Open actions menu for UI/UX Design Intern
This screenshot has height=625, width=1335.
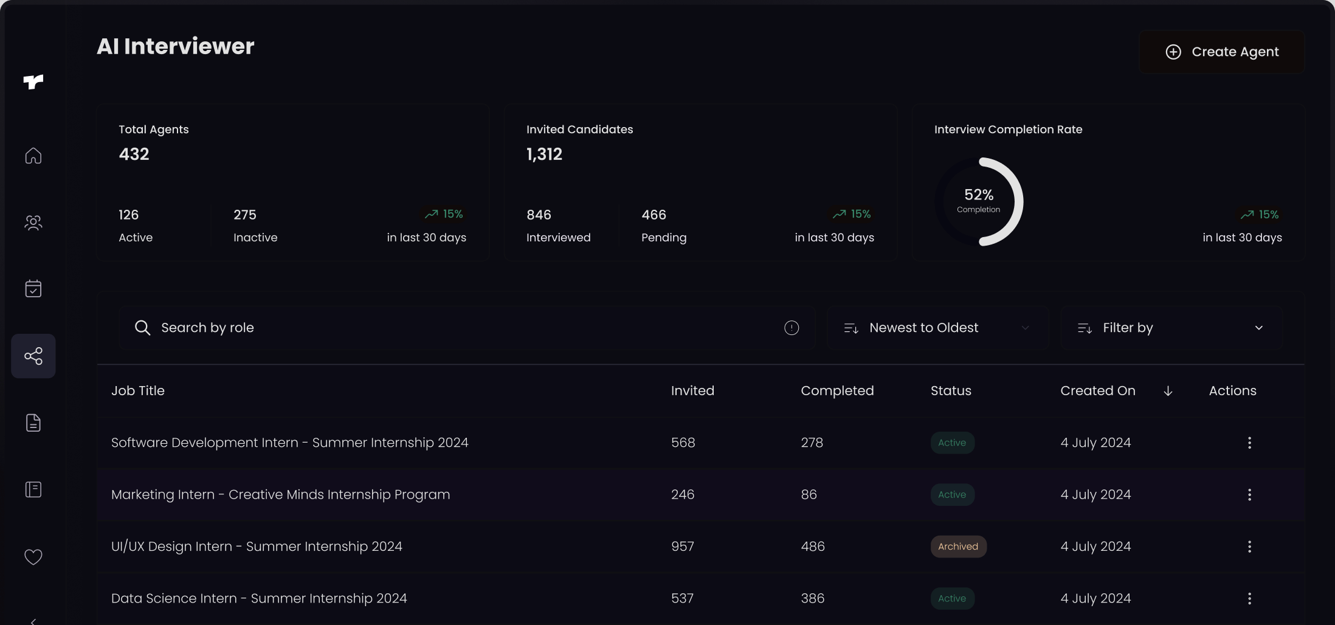click(x=1249, y=547)
